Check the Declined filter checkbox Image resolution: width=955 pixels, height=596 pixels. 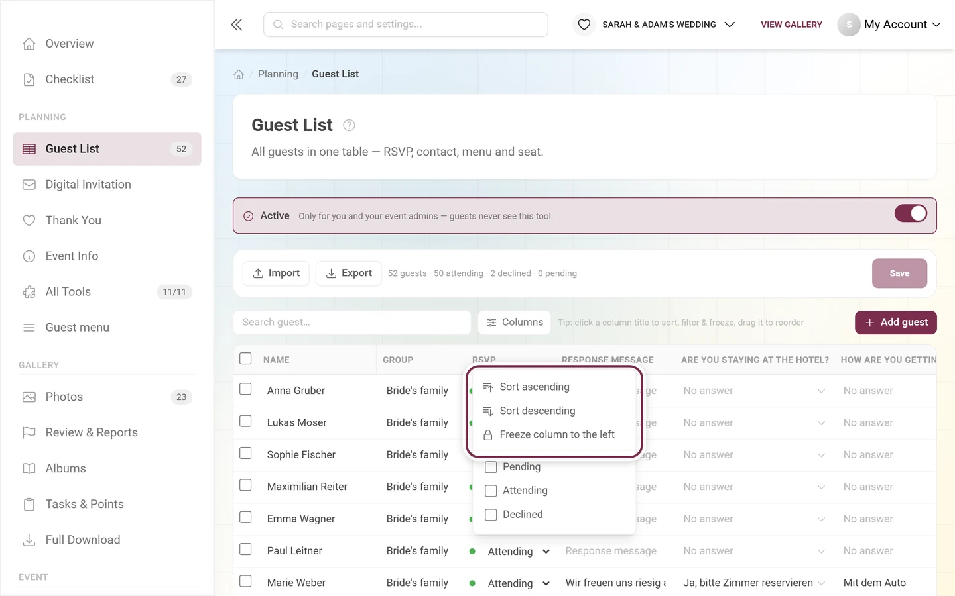pos(491,515)
